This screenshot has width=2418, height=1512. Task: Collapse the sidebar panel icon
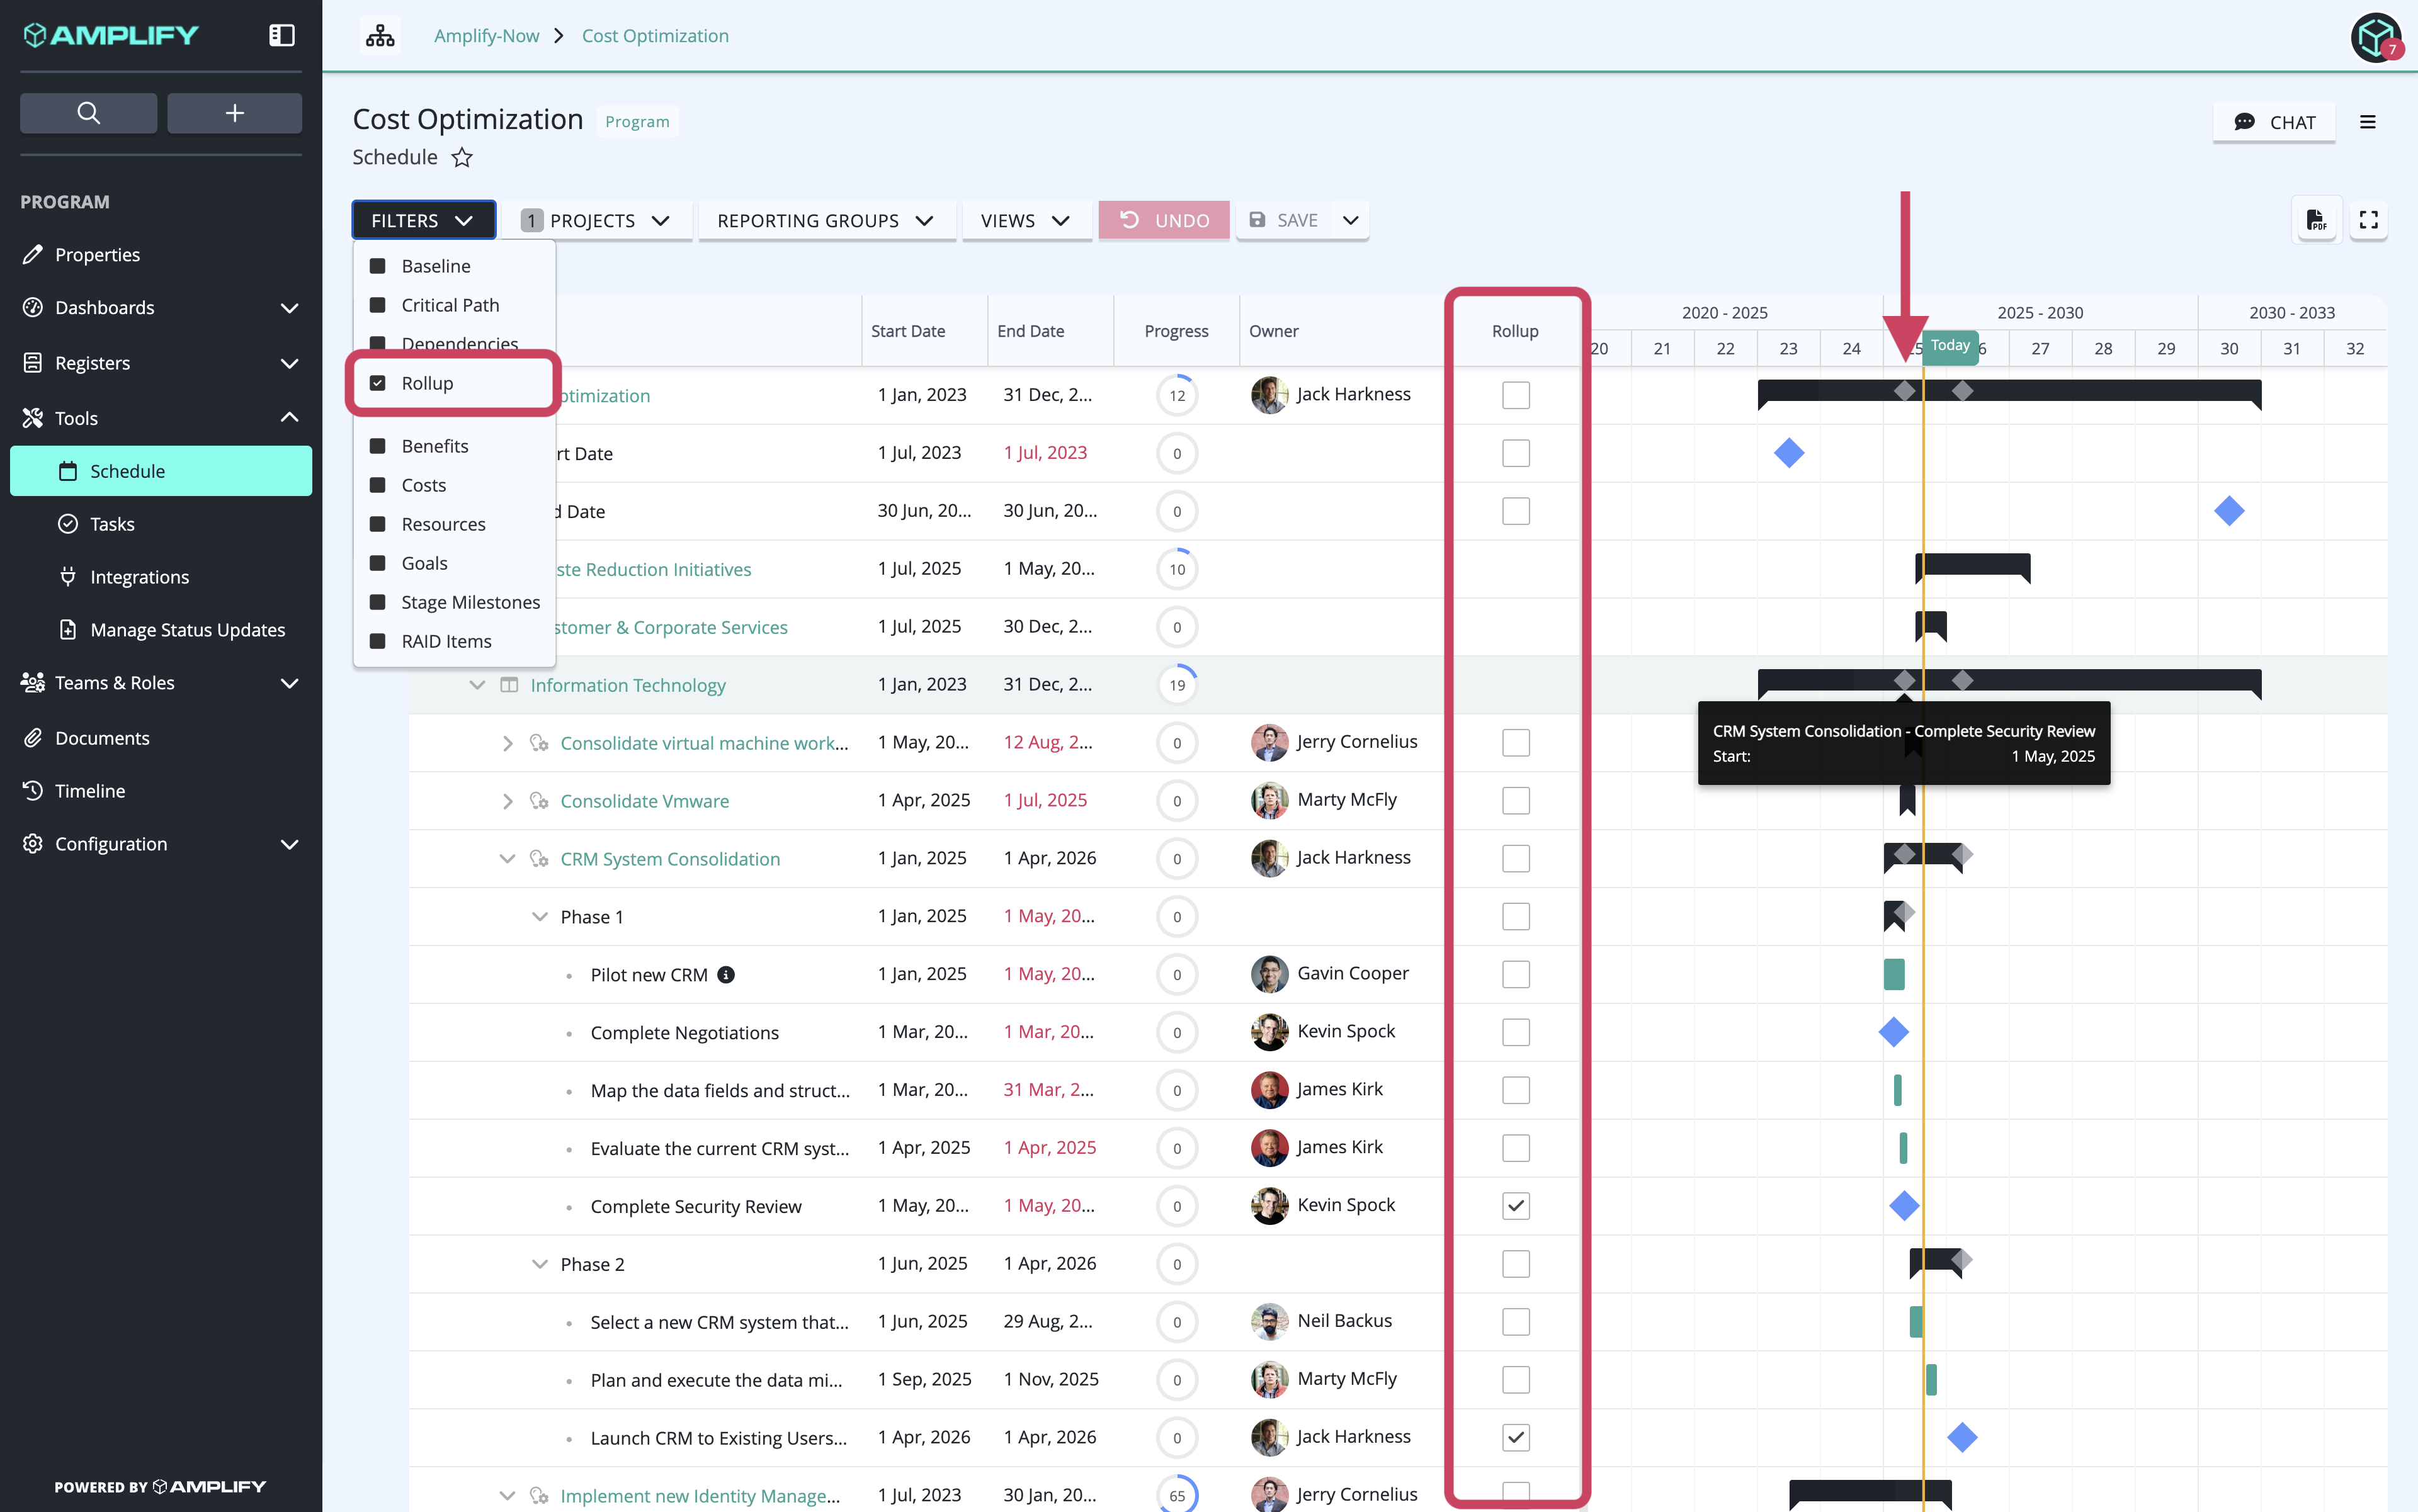(x=282, y=36)
